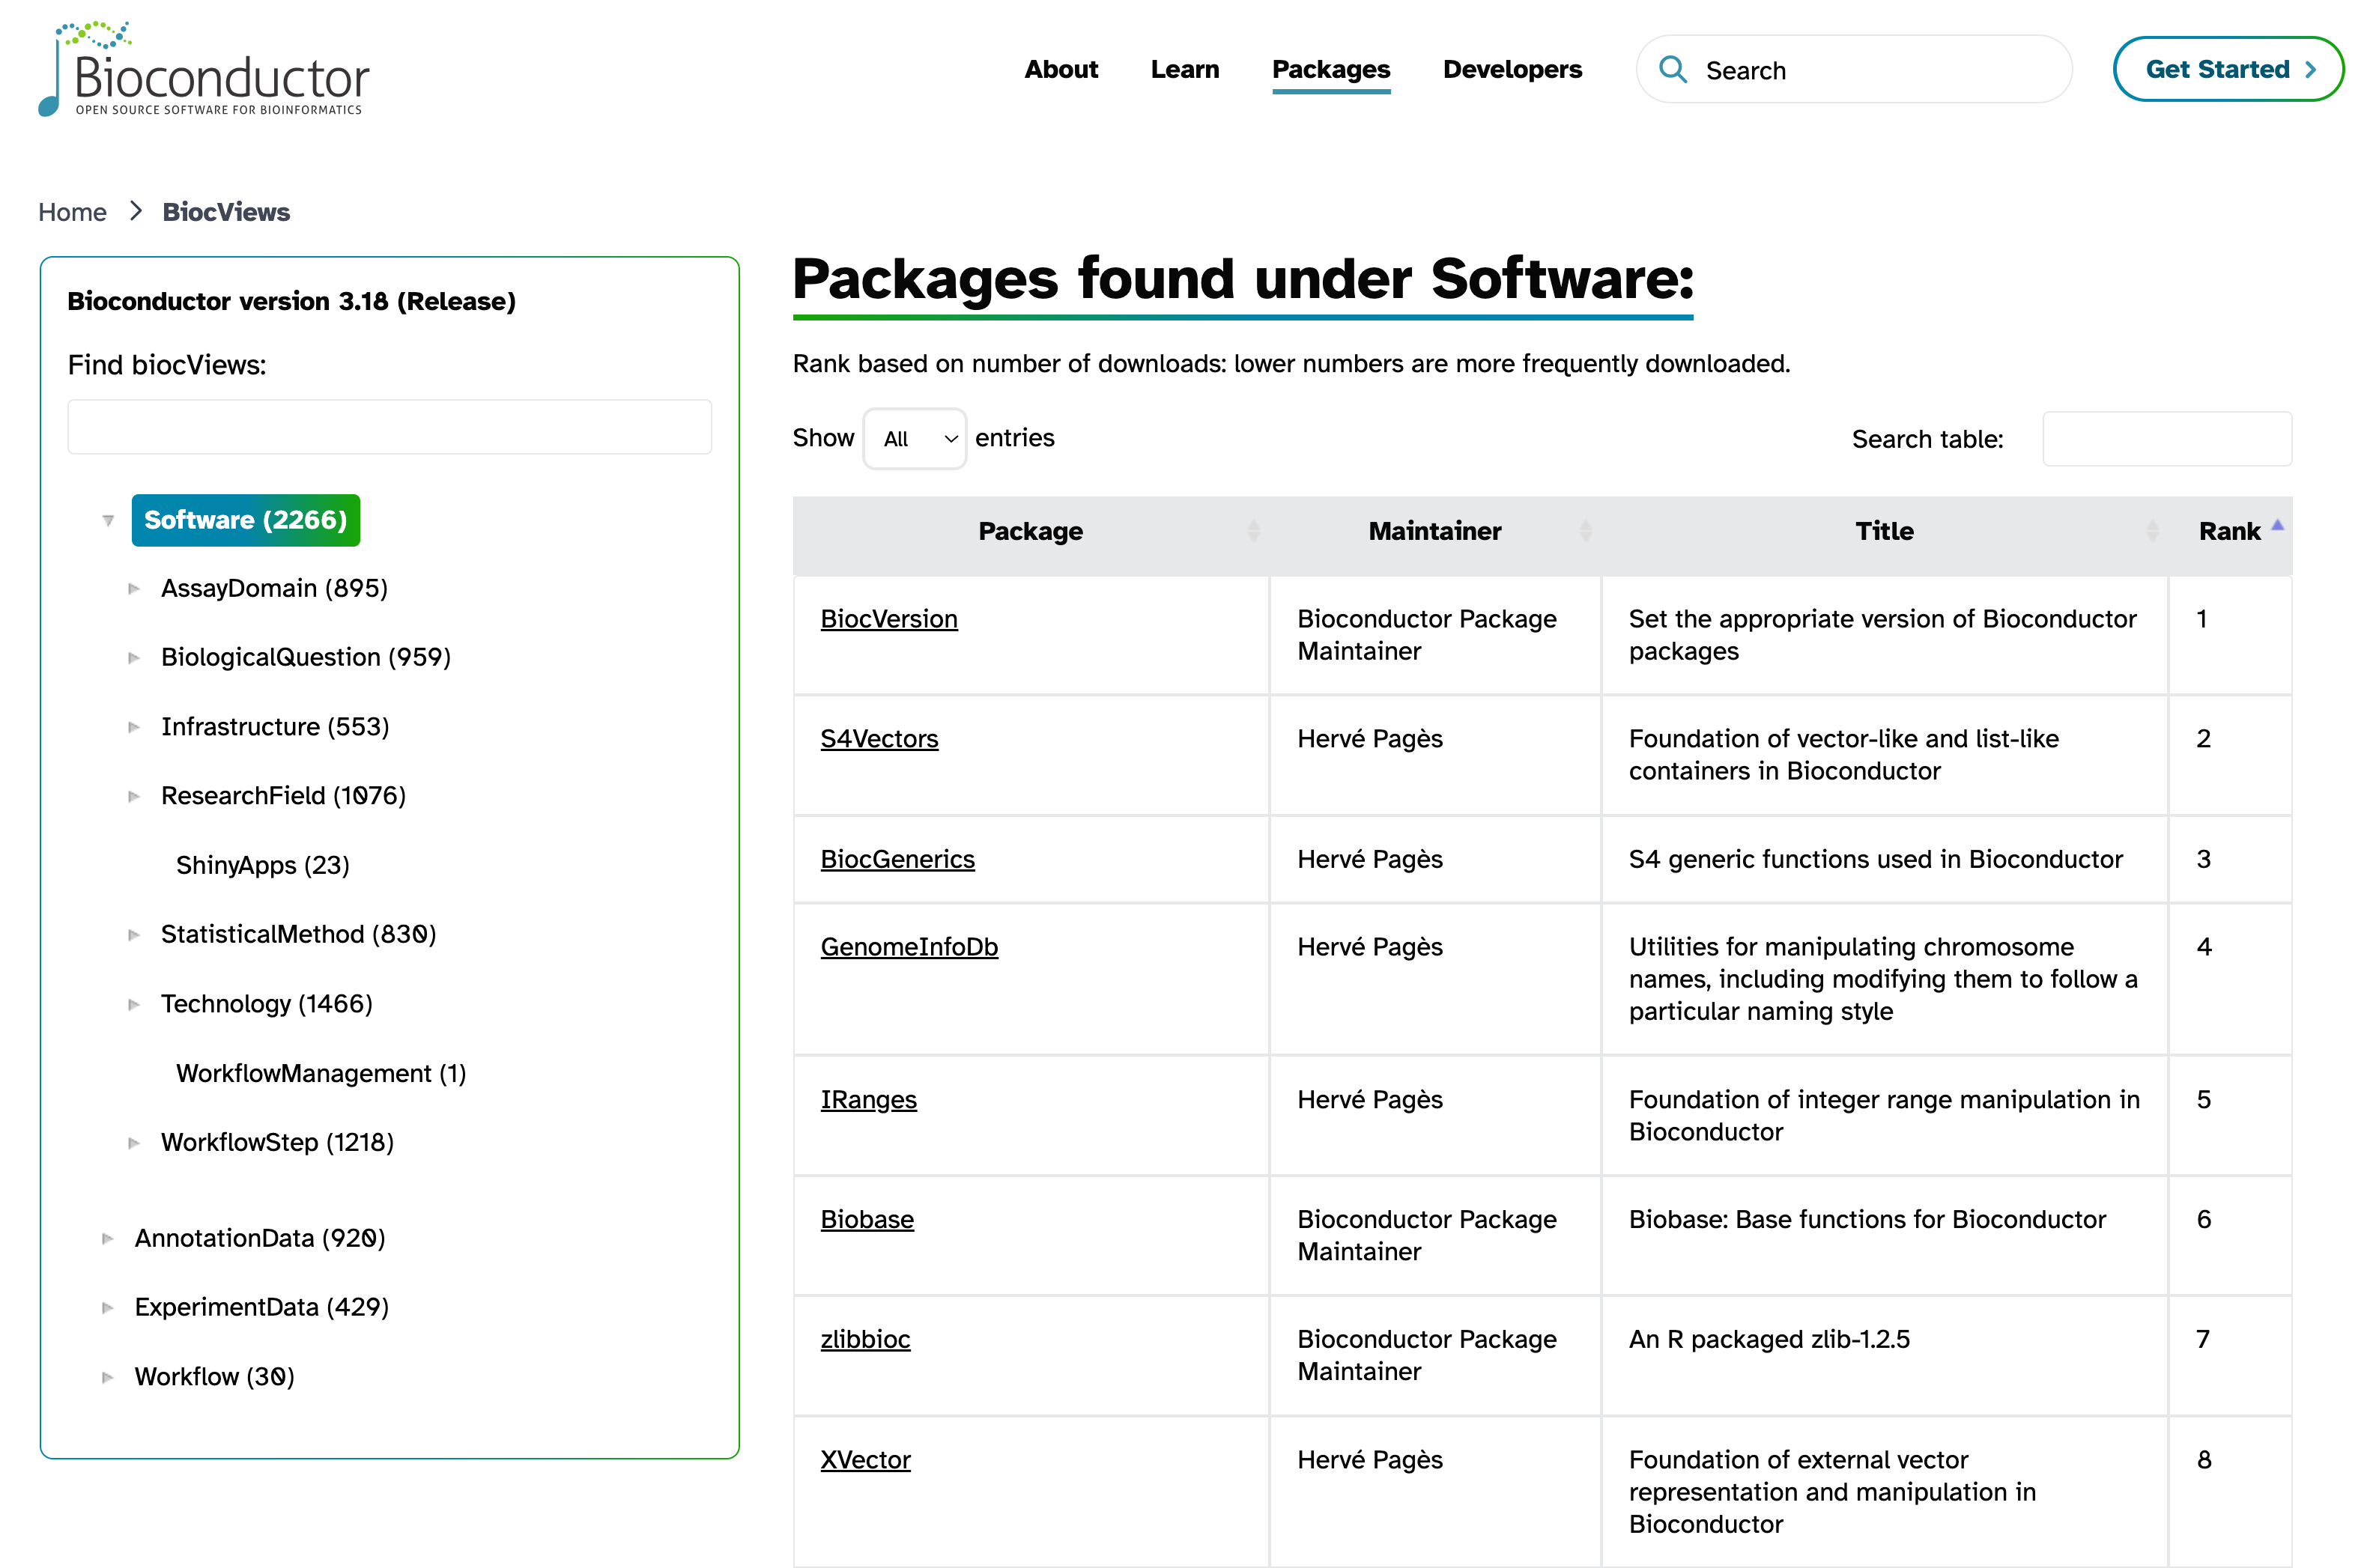Sort by Title column arrows

pos(2152,531)
